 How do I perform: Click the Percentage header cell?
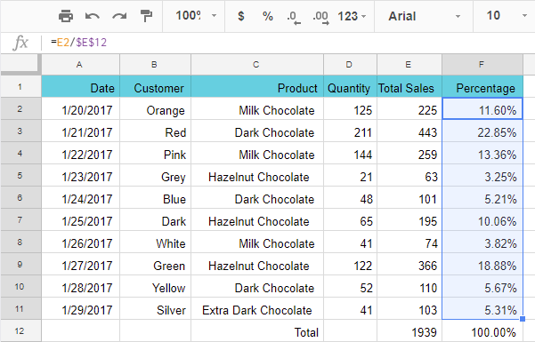point(482,87)
